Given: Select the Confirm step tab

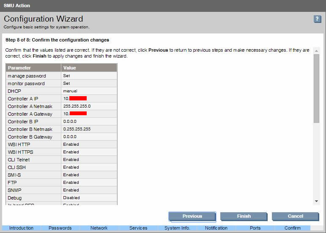Looking at the screenshot, I should coord(293,228).
